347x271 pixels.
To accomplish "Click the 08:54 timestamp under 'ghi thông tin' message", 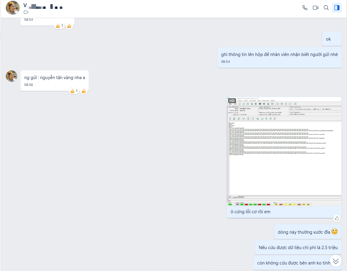I will click(x=226, y=62).
